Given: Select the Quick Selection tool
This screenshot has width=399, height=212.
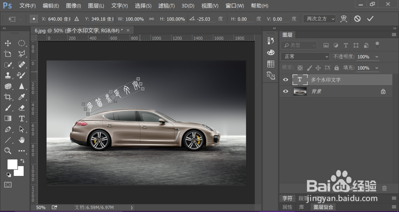Looking at the screenshot, I should pyautogui.click(x=8, y=65).
